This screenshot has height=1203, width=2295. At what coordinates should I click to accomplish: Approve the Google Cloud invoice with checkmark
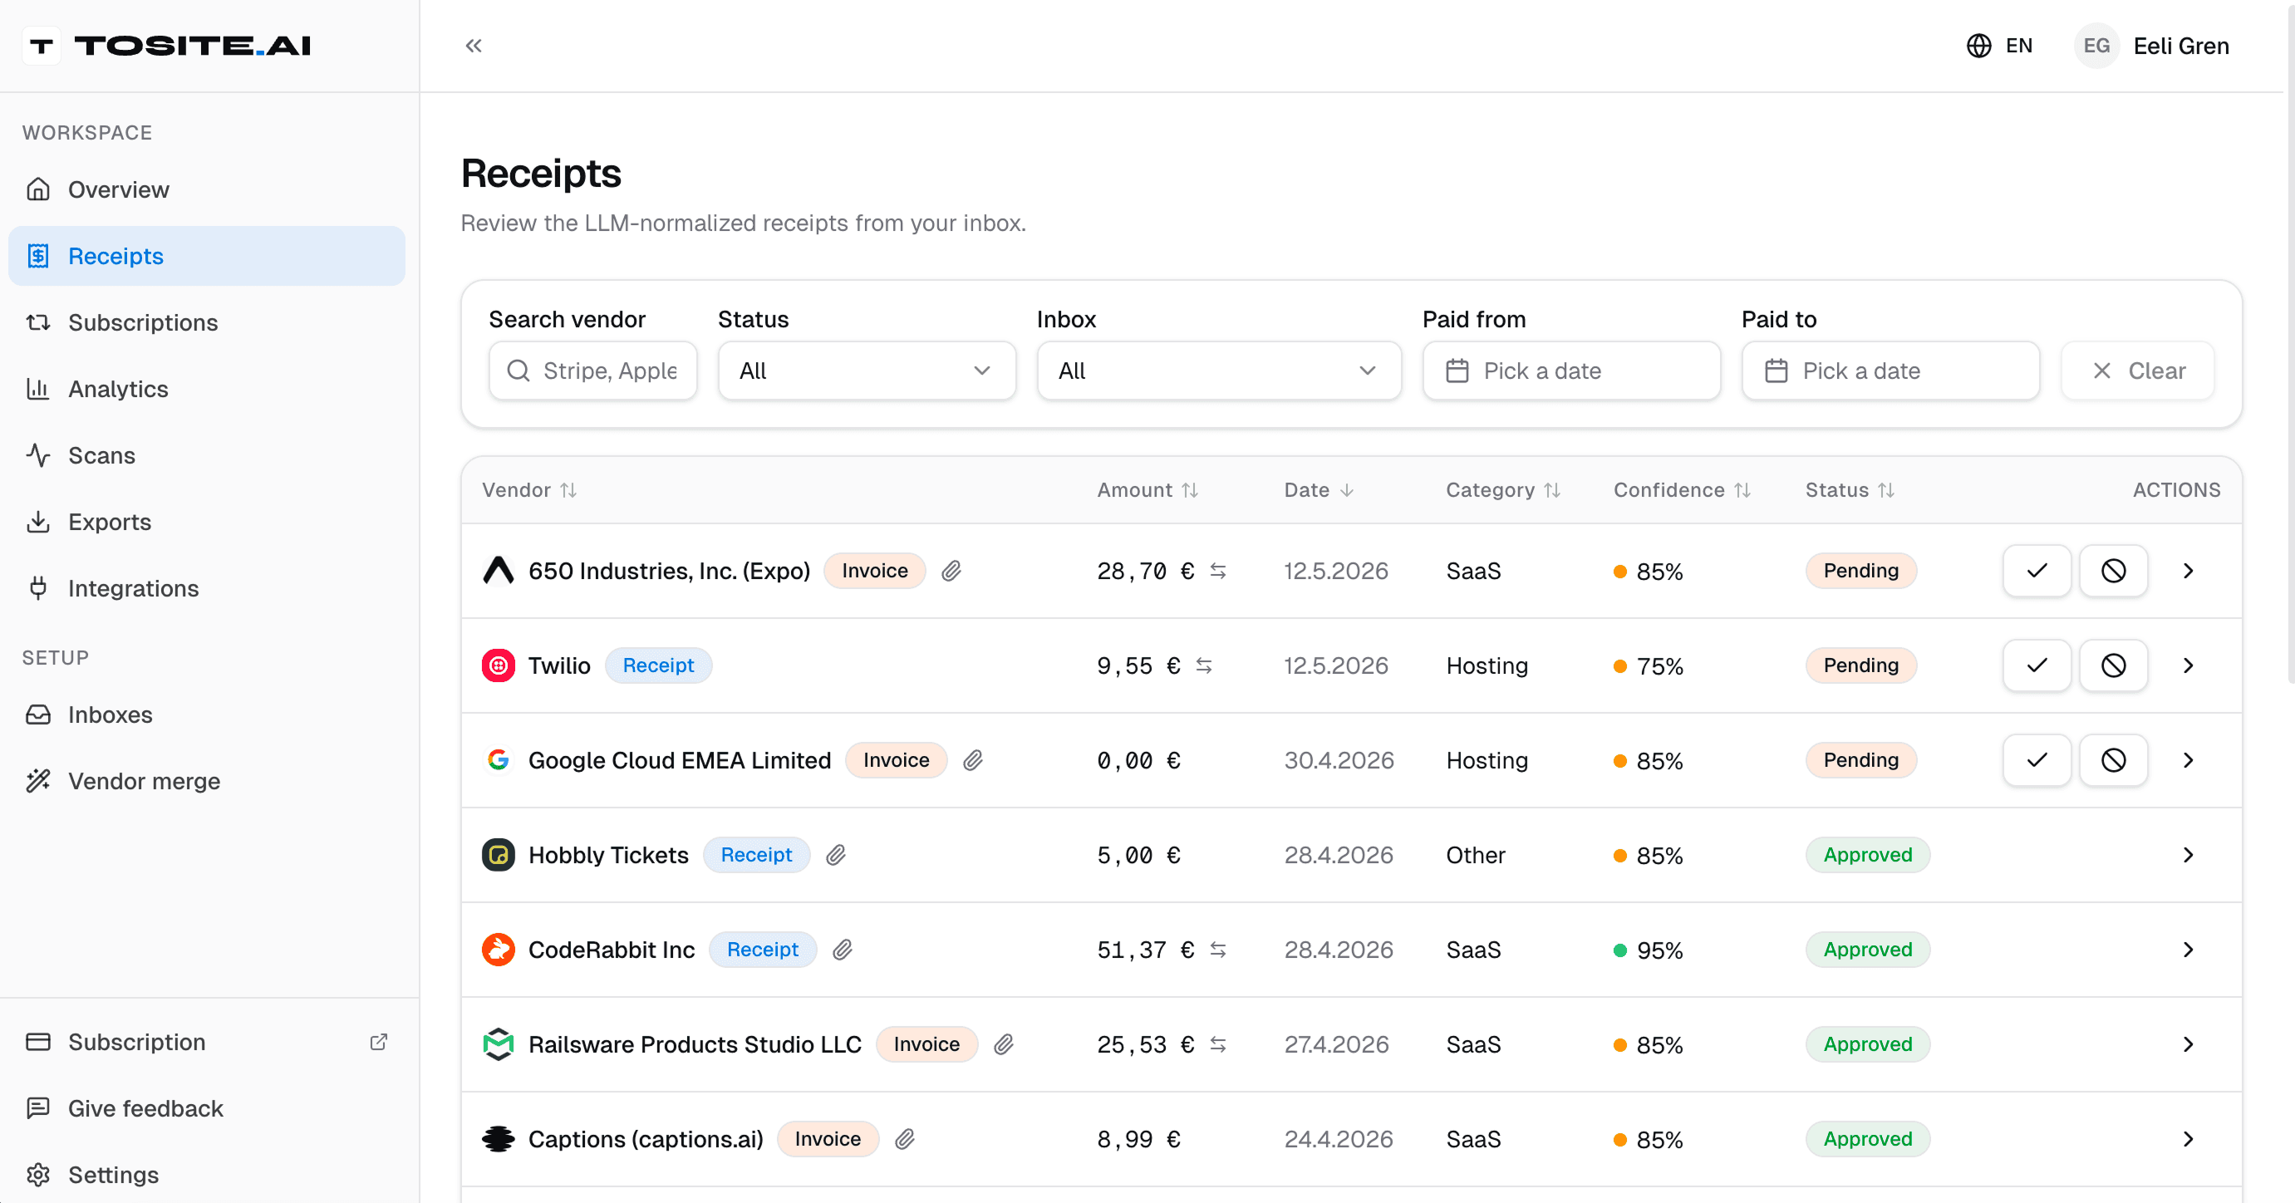pyautogui.click(x=2037, y=760)
